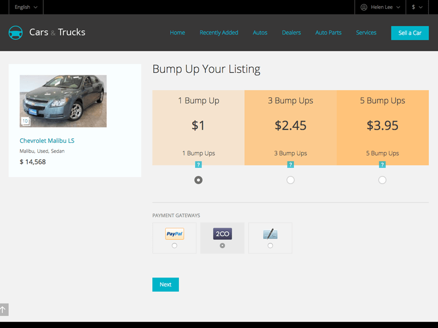Click the Bump Up Your Listing heading
This screenshot has height=328, width=438.
click(206, 69)
